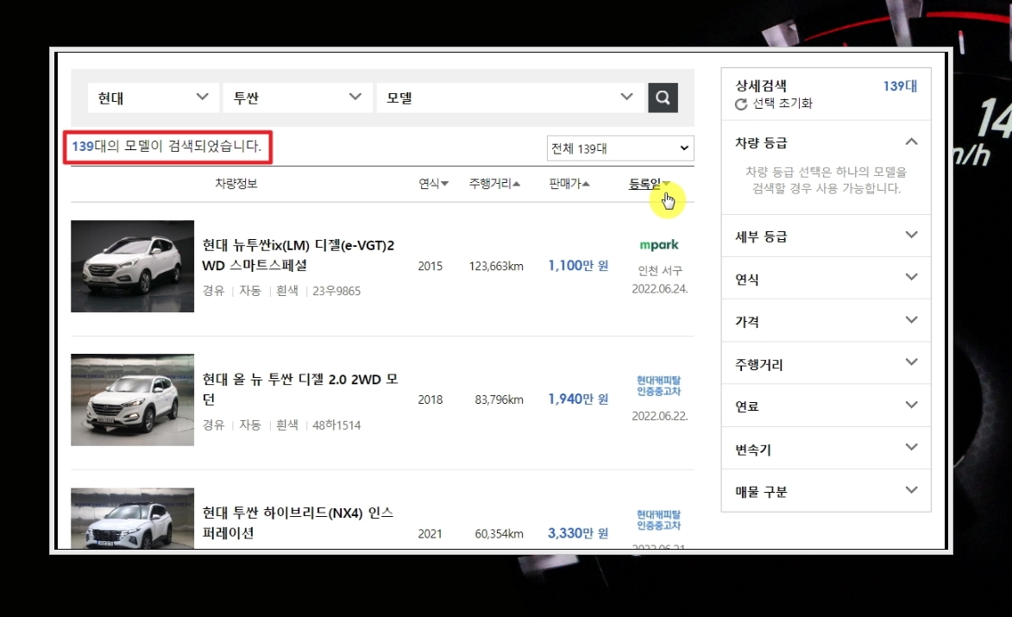Expand the 연료 filter
The width and height of the screenshot is (1012, 617).
826,406
